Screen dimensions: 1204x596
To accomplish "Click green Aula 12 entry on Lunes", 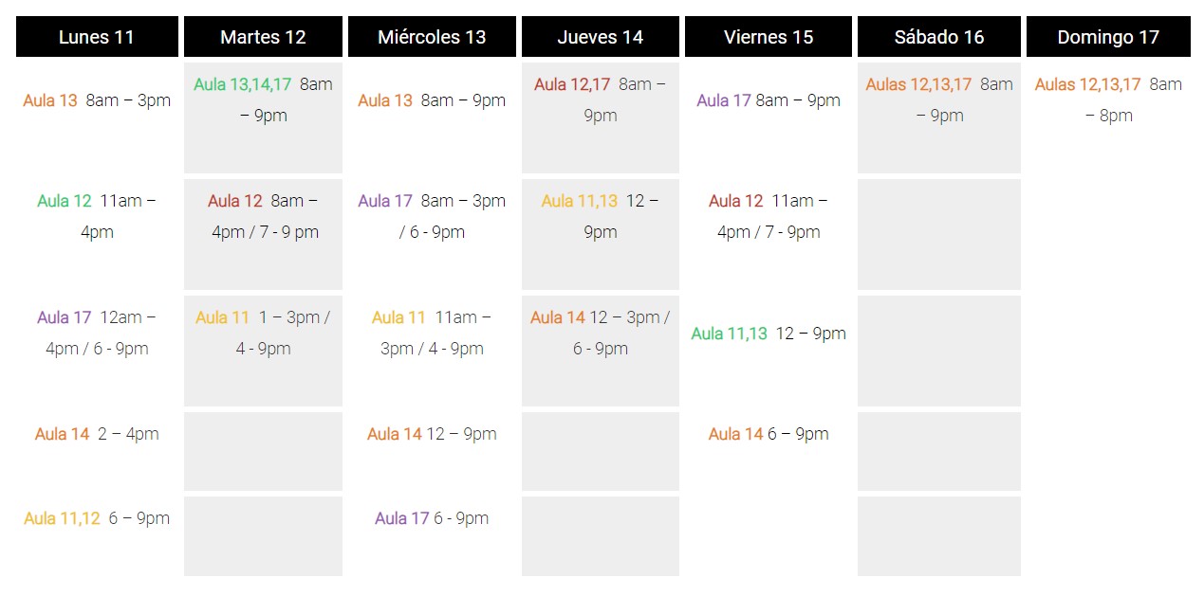I will (97, 216).
